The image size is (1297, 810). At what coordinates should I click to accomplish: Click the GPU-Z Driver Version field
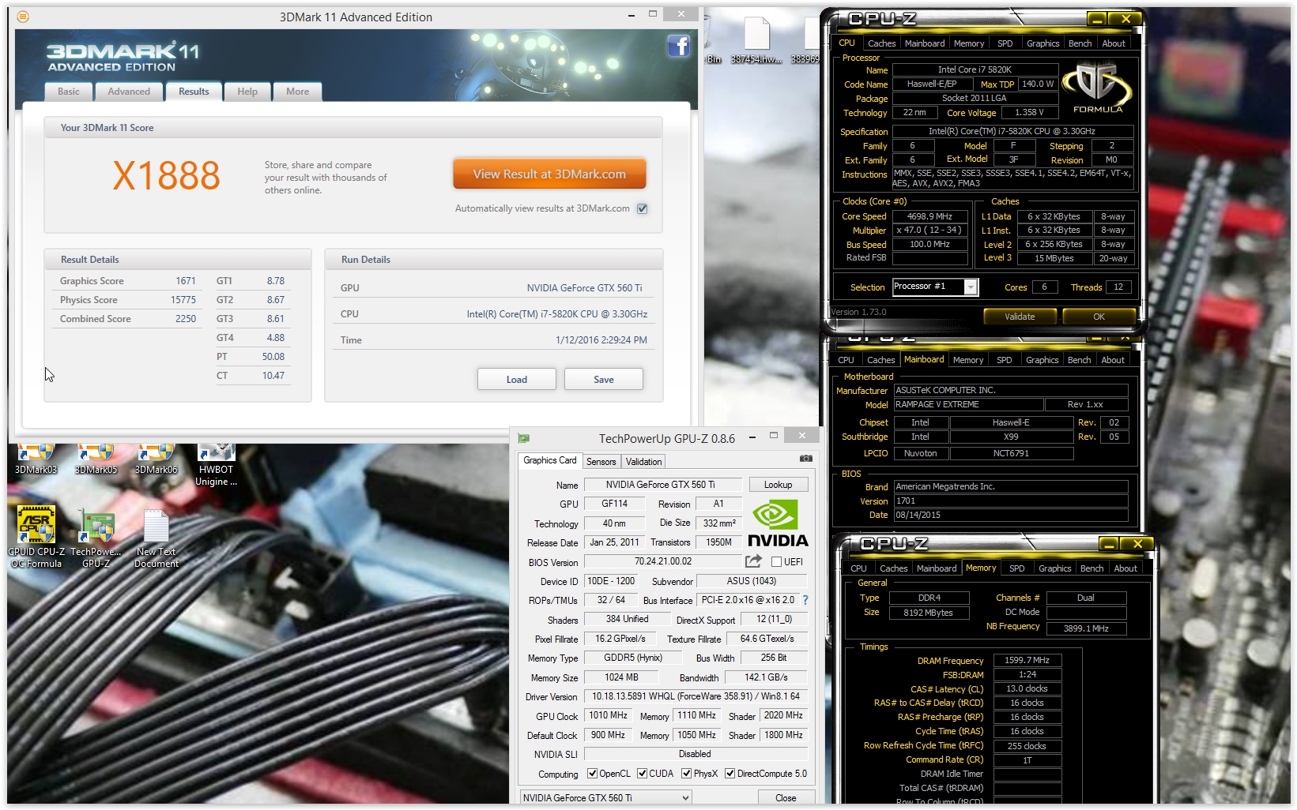tap(696, 696)
